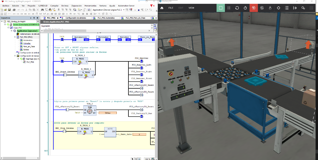Open the Compilar menu
The width and height of the screenshot is (318, 160).
54,6
